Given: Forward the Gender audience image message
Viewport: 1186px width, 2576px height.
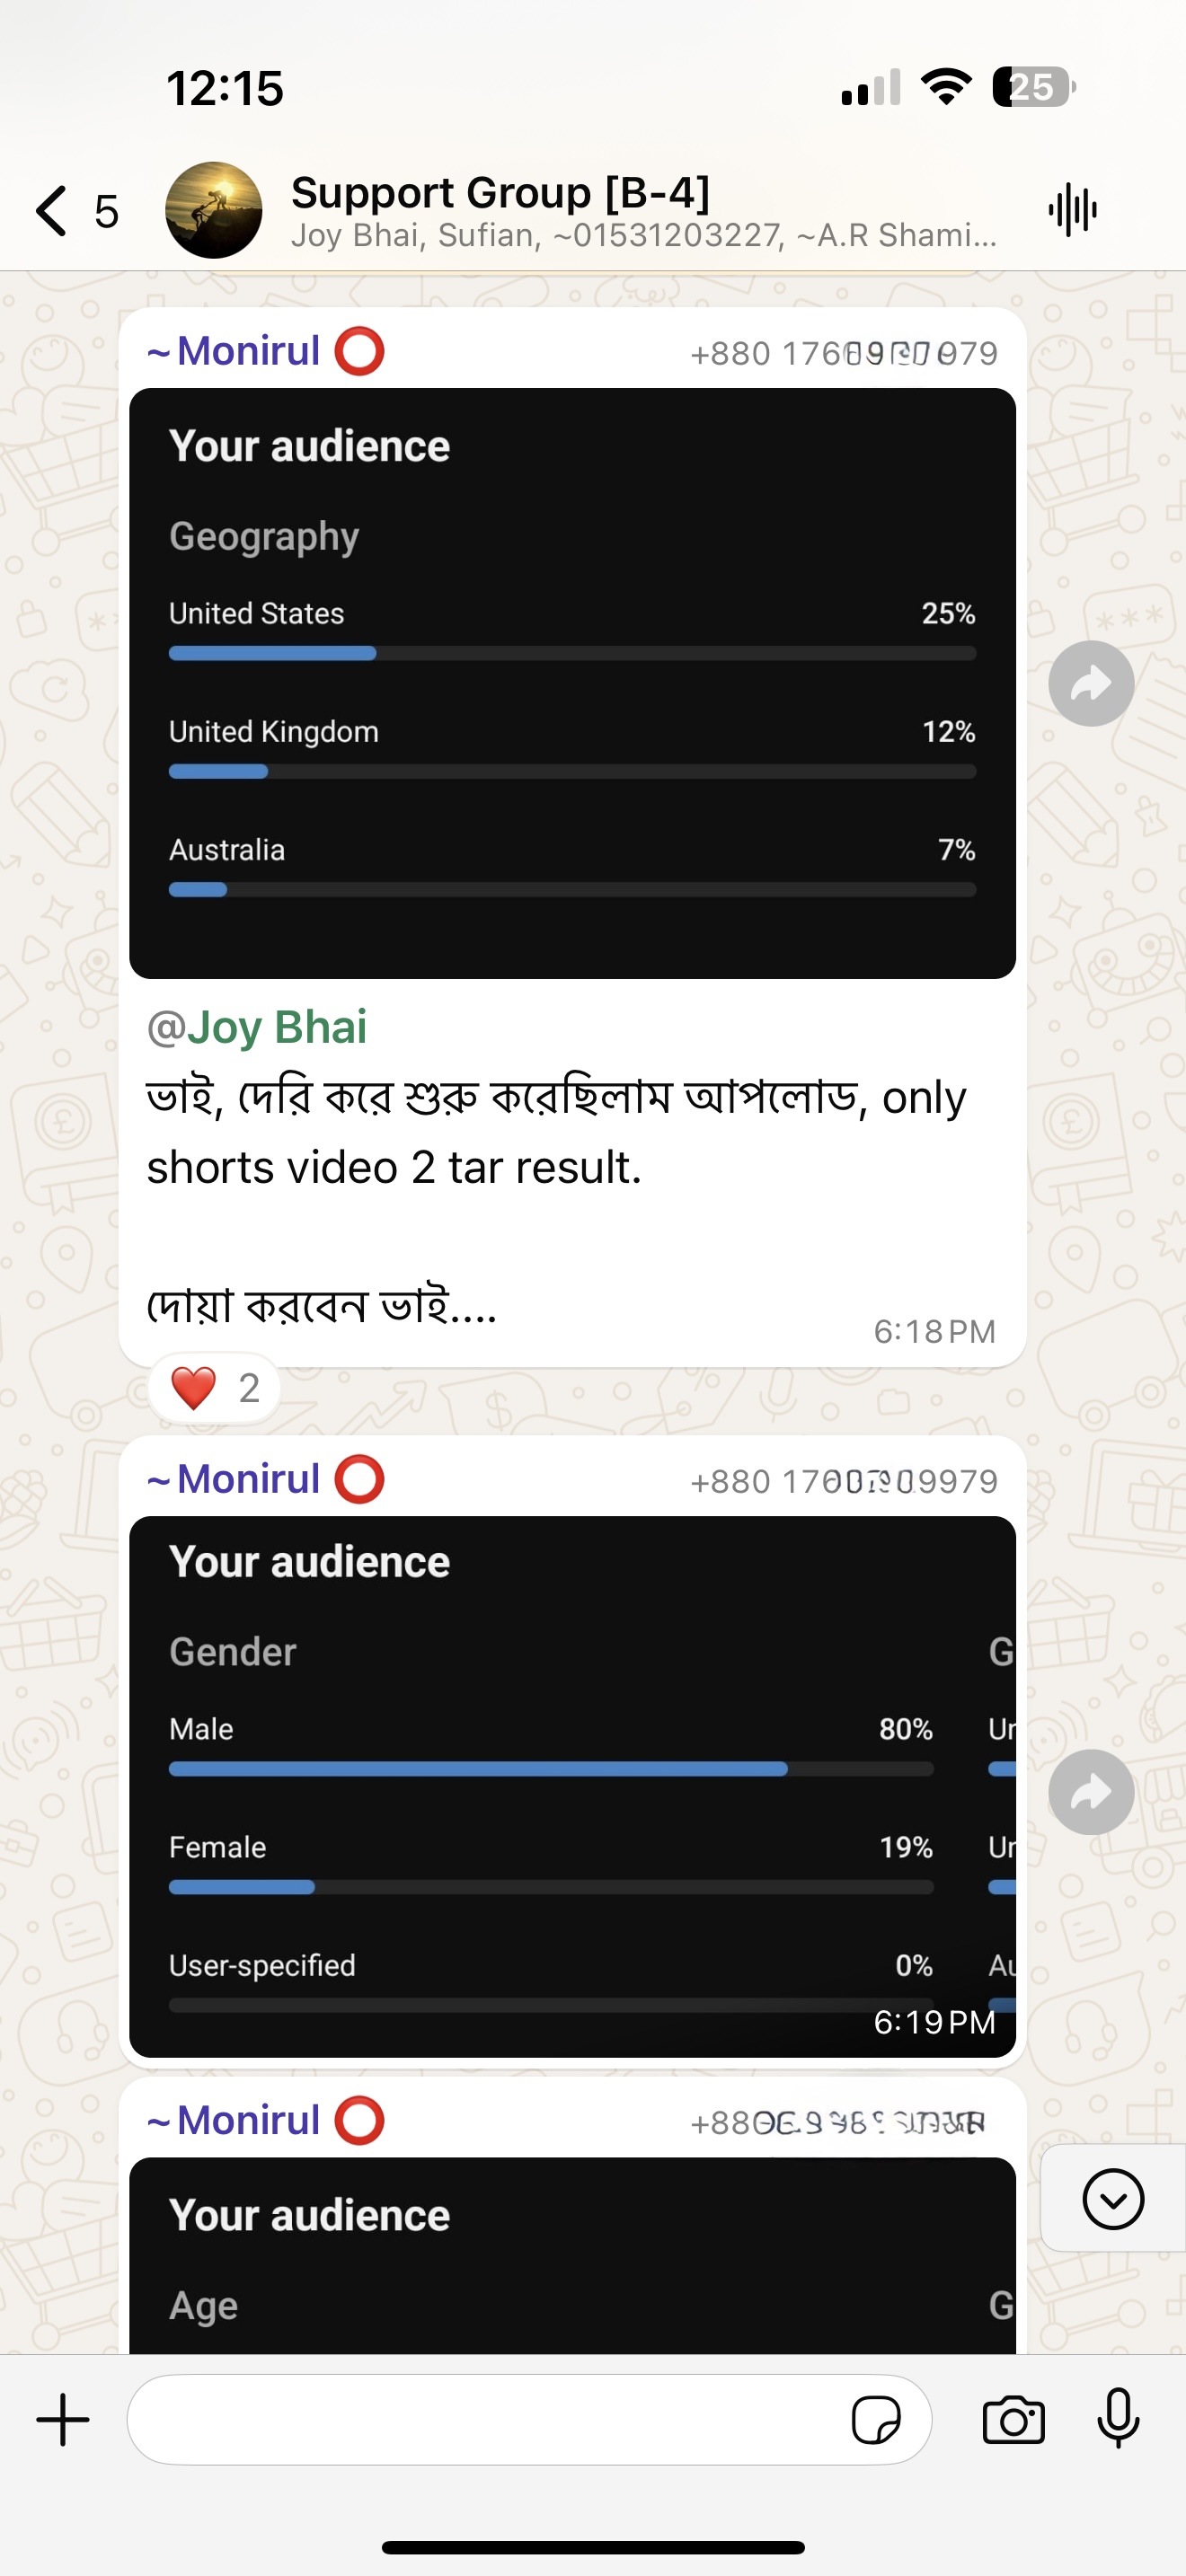Looking at the screenshot, I should click(1090, 1792).
